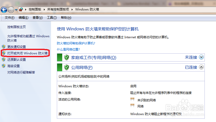Open 允许程序或功能通过 Windows 防火墙 link
The height and width of the screenshot is (122, 216).
pos(28,38)
